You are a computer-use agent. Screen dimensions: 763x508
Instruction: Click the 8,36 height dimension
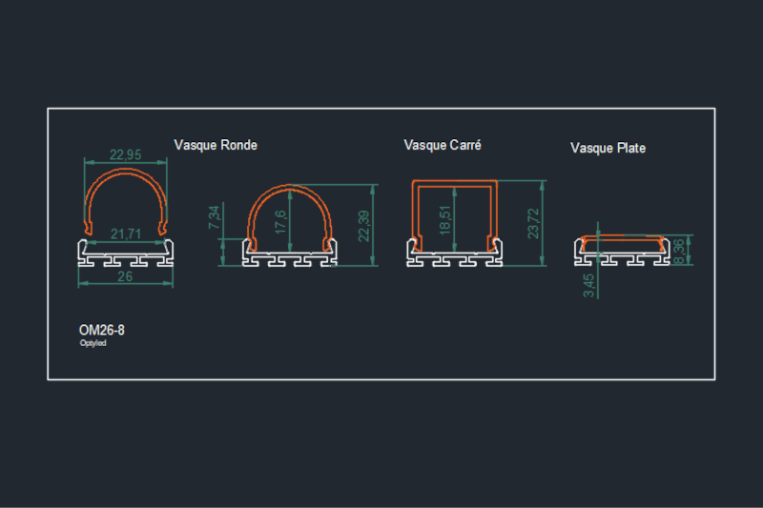tap(678, 252)
